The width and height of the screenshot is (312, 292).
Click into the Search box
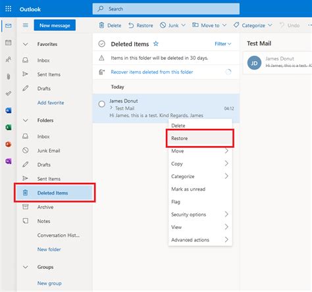pos(166,9)
